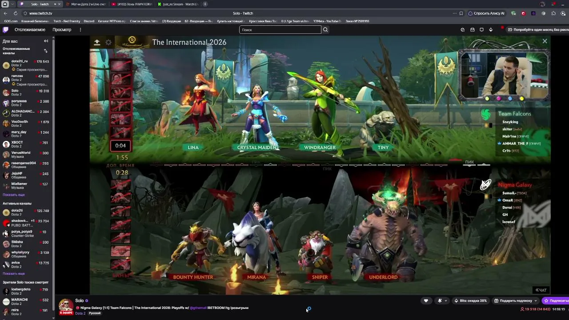Click the www.twitch.tv address bar
Image resolution: width=569 pixels, height=320 pixels.
tap(40, 13)
